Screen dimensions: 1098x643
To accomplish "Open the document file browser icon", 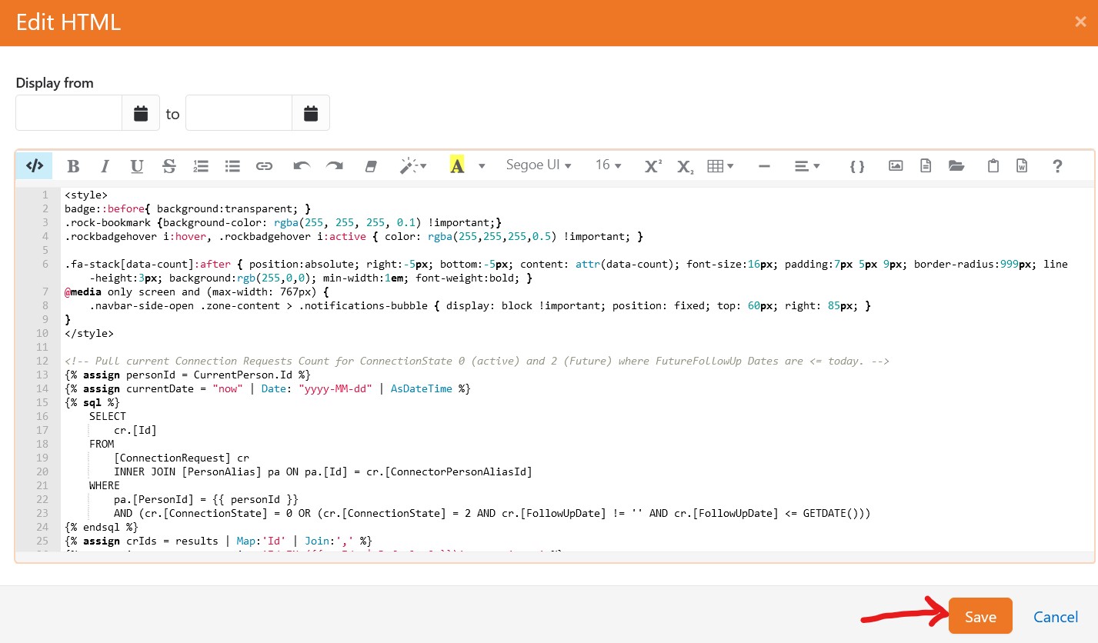I will tap(926, 165).
